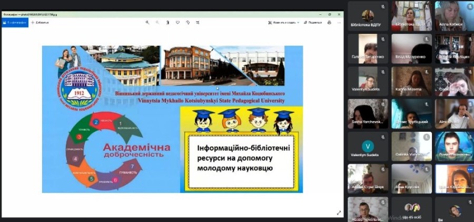Select the 'Alex' video tile
474x222 pixels.
tap(455, 113)
